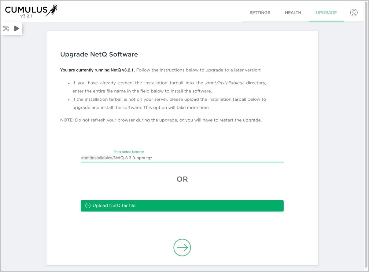Click the grayed /mnt/installables/ field prefix
The width and height of the screenshot is (369, 272).
97,158
